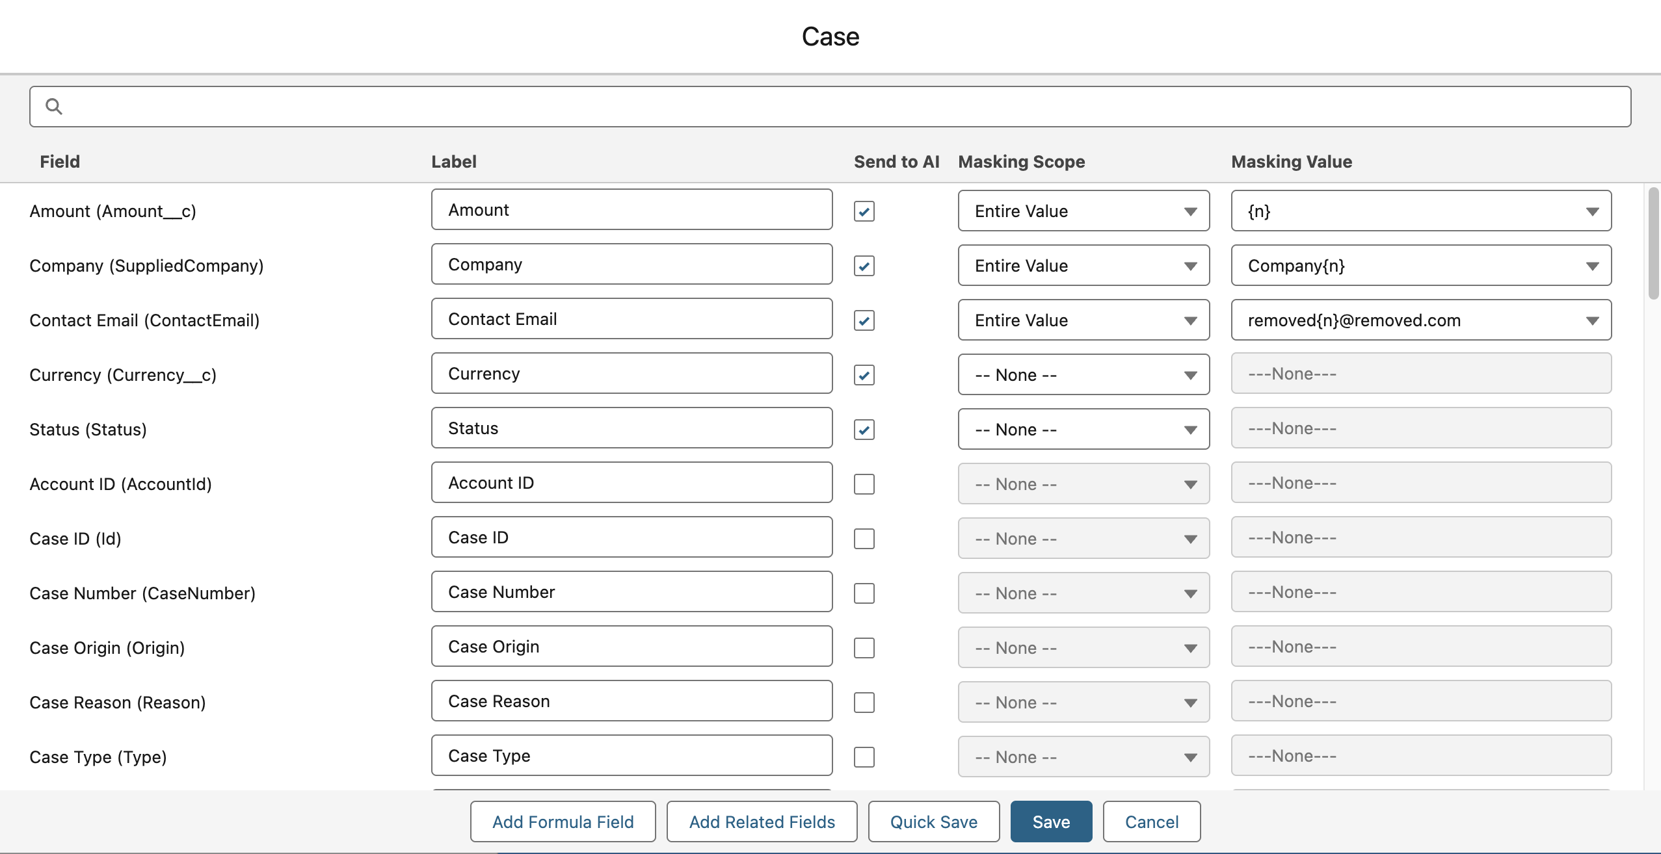Click the search magnifier icon
Screen dimensions: 1661x854
pos(54,106)
